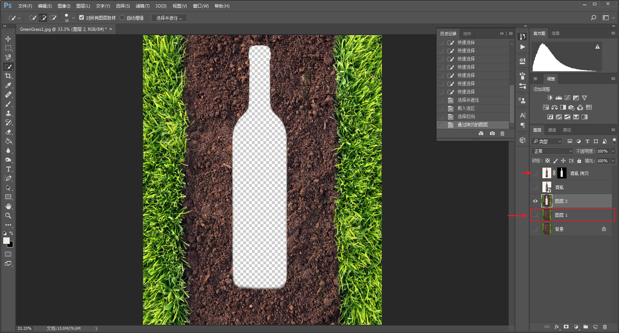
Task: Select the Rectangle shape tool
Action: [x=8, y=197]
